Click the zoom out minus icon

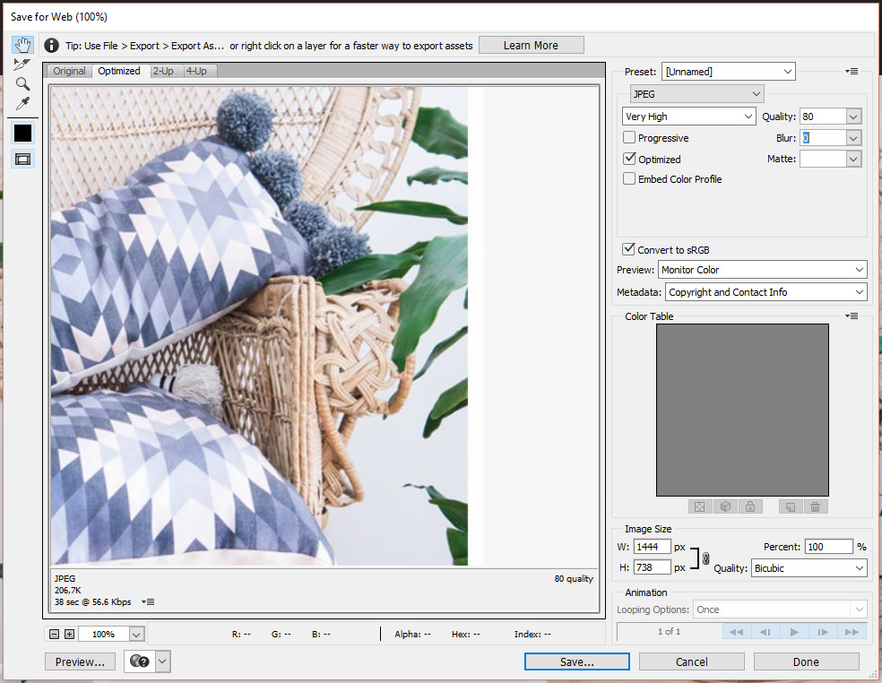55,634
